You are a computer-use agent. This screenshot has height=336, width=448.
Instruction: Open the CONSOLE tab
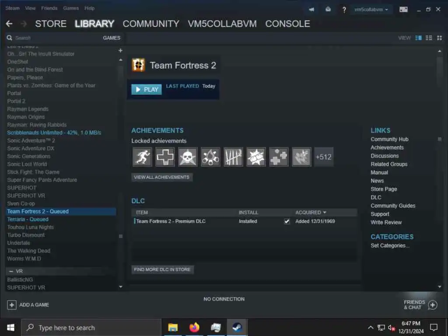point(287,24)
